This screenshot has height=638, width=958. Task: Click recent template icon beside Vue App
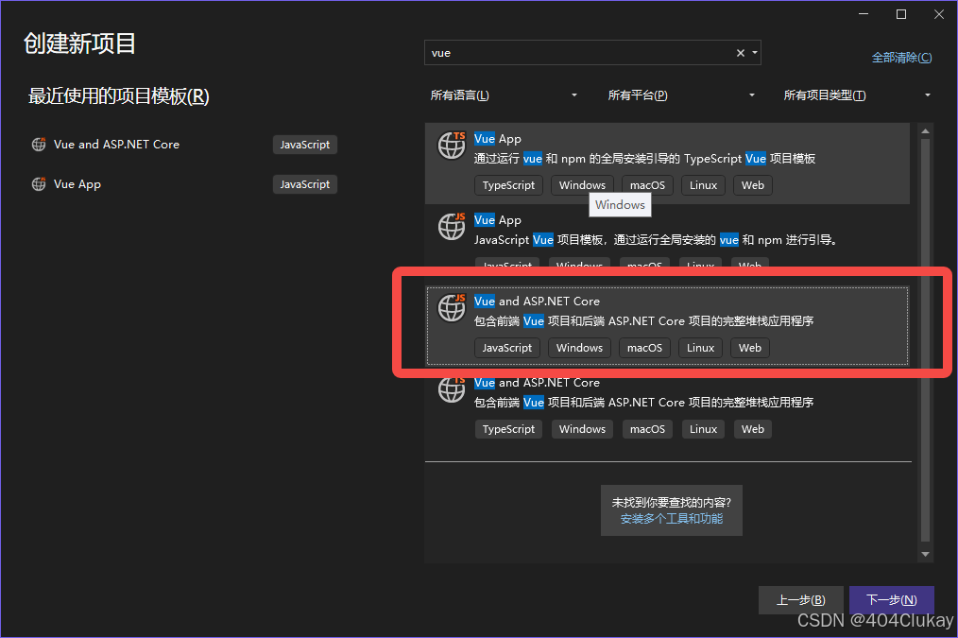coord(39,184)
